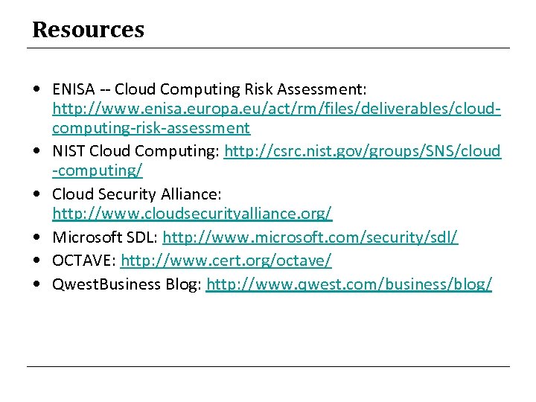
Task: Click the bullet next to Microsoft SDL
Action: 36,237
